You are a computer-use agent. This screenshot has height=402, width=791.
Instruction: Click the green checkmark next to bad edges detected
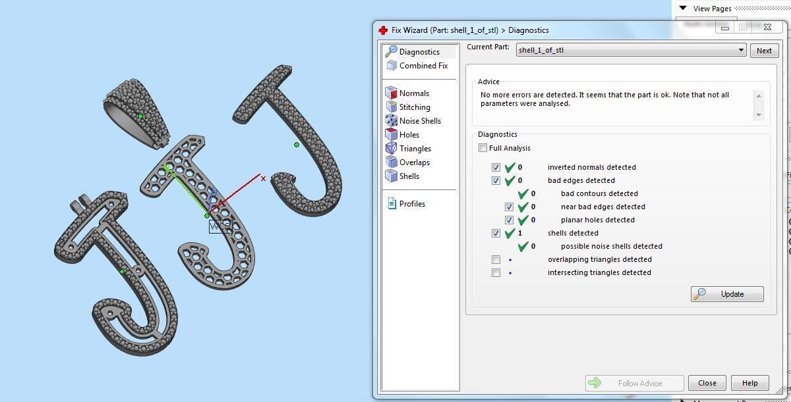coord(510,180)
